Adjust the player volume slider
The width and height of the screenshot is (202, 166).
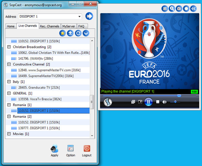[175, 102]
